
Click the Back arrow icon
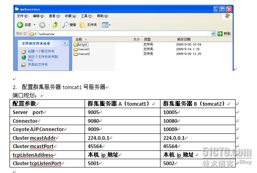(20, 25)
